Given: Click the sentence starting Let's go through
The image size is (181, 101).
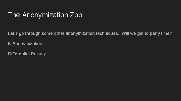Looking at the screenshot, I should (63, 33).
